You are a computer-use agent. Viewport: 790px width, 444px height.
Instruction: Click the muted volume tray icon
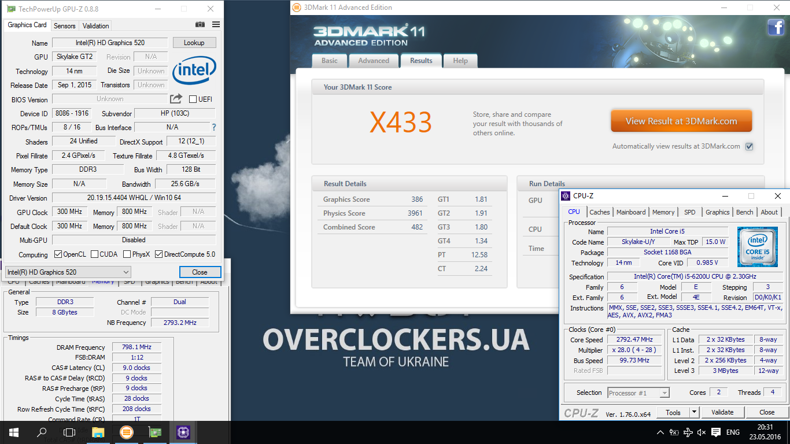(x=702, y=432)
